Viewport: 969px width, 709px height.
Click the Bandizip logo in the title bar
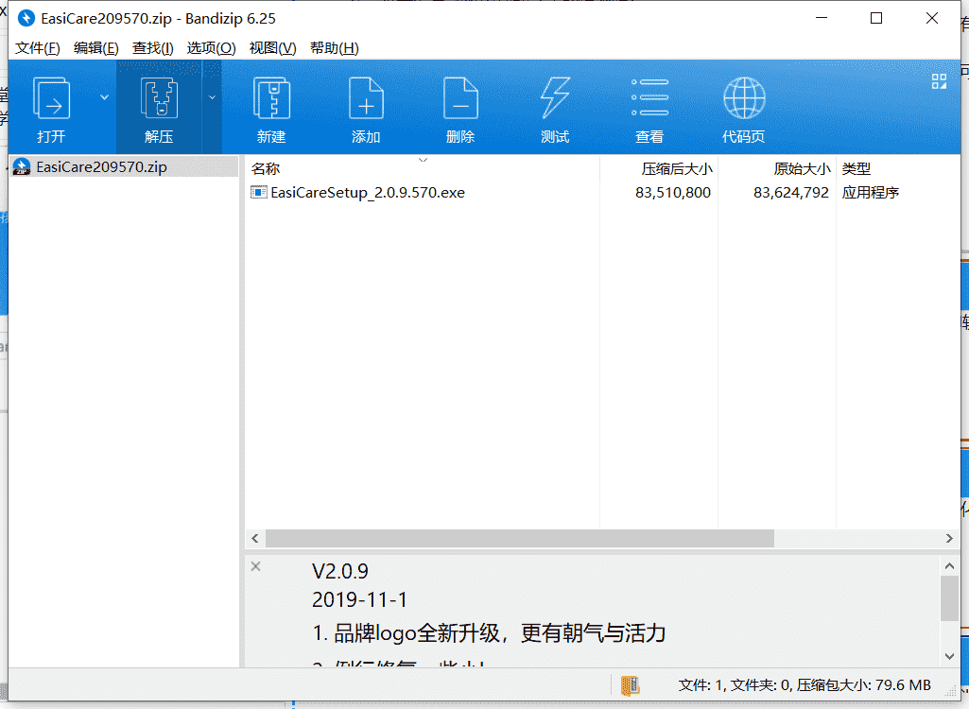(x=26, y=19)
